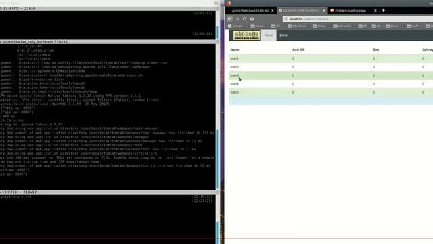
Task: Select user4 in the name column
Action: tap(235, 84)
